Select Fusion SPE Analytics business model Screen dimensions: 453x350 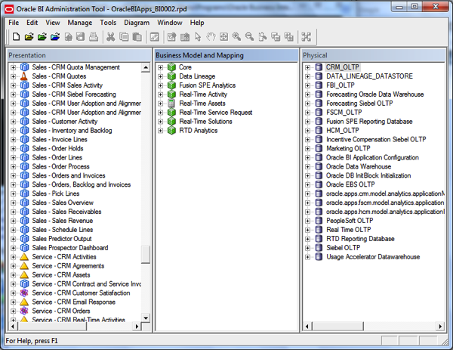pyautogui.click(x=207, y=85)
